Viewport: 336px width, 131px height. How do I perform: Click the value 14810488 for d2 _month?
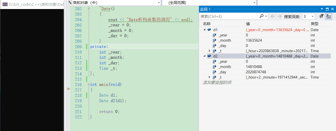pyautogui.click(x=254, y=67)
